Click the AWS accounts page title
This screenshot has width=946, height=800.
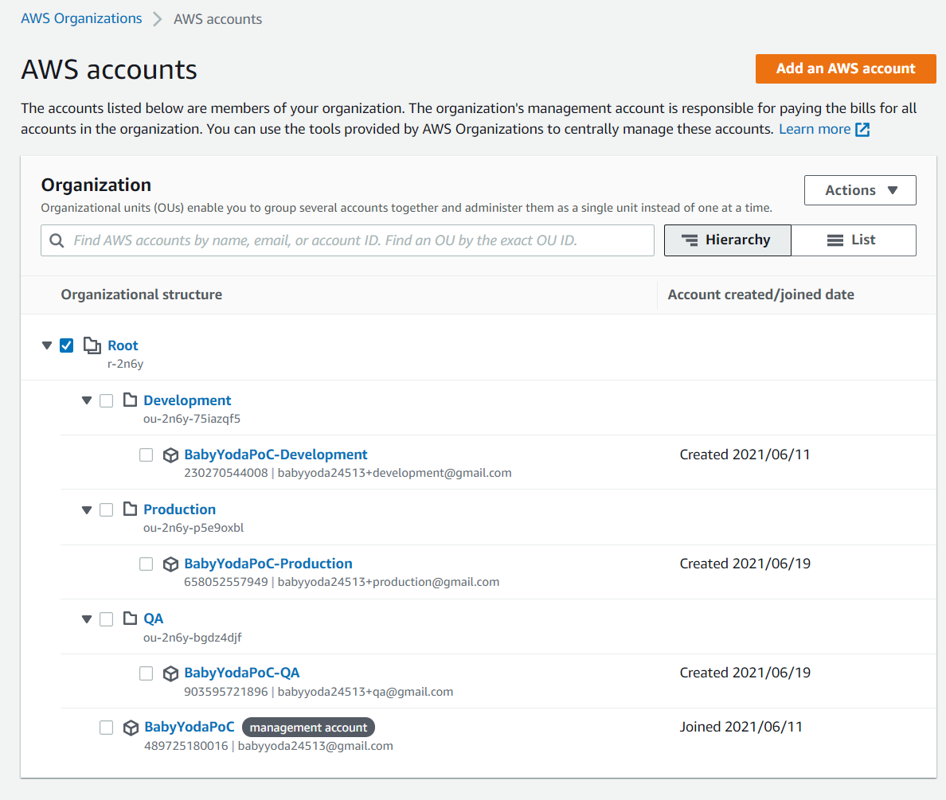pos(109,69)
